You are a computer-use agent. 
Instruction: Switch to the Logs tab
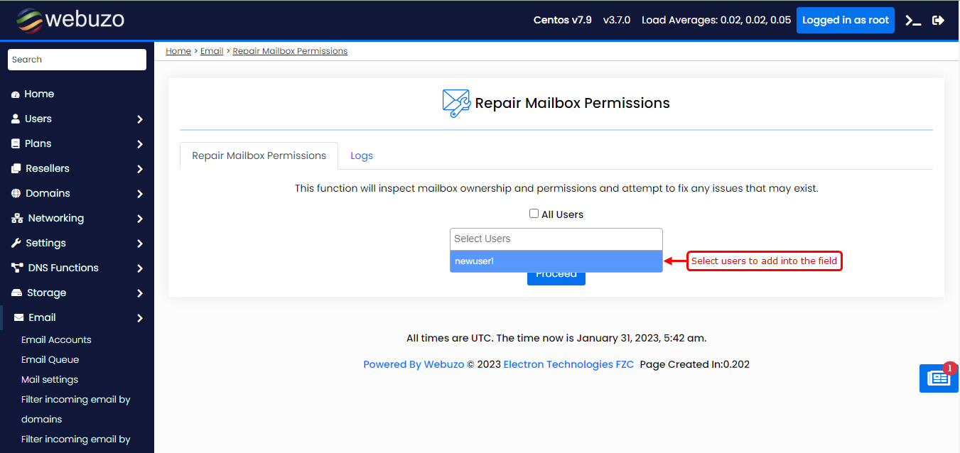[361, 155]
